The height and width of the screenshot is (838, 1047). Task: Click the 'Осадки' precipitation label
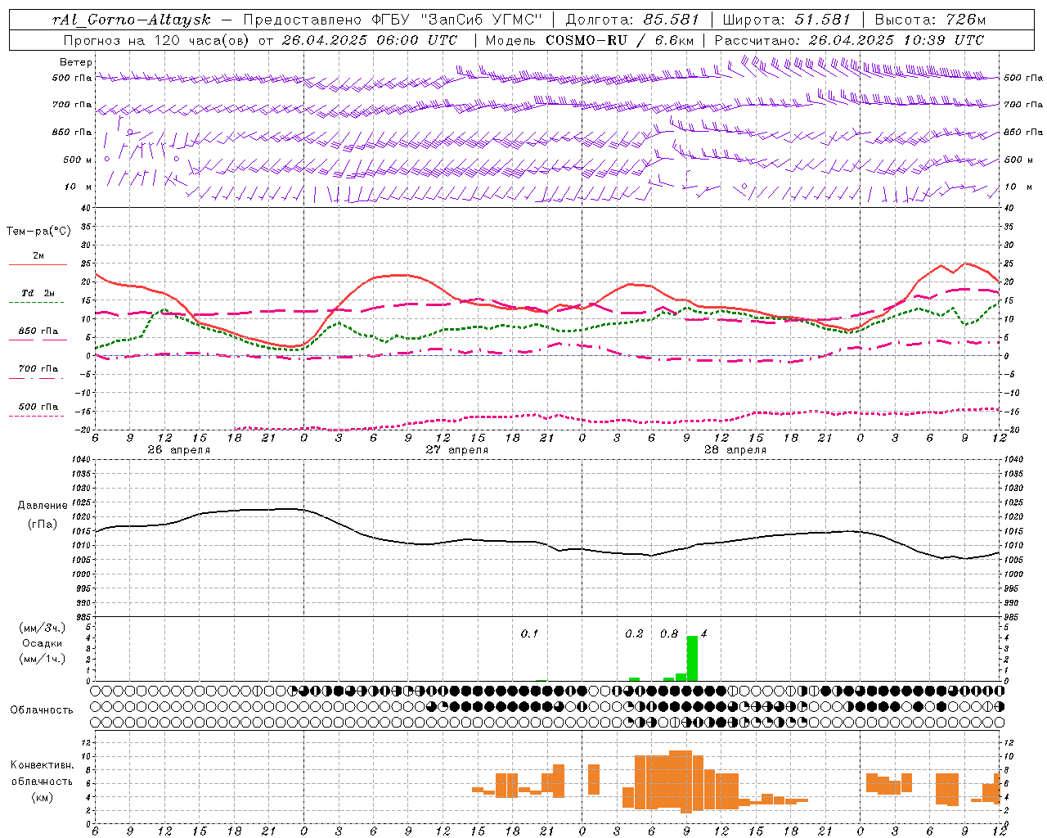tap(43, 643)
